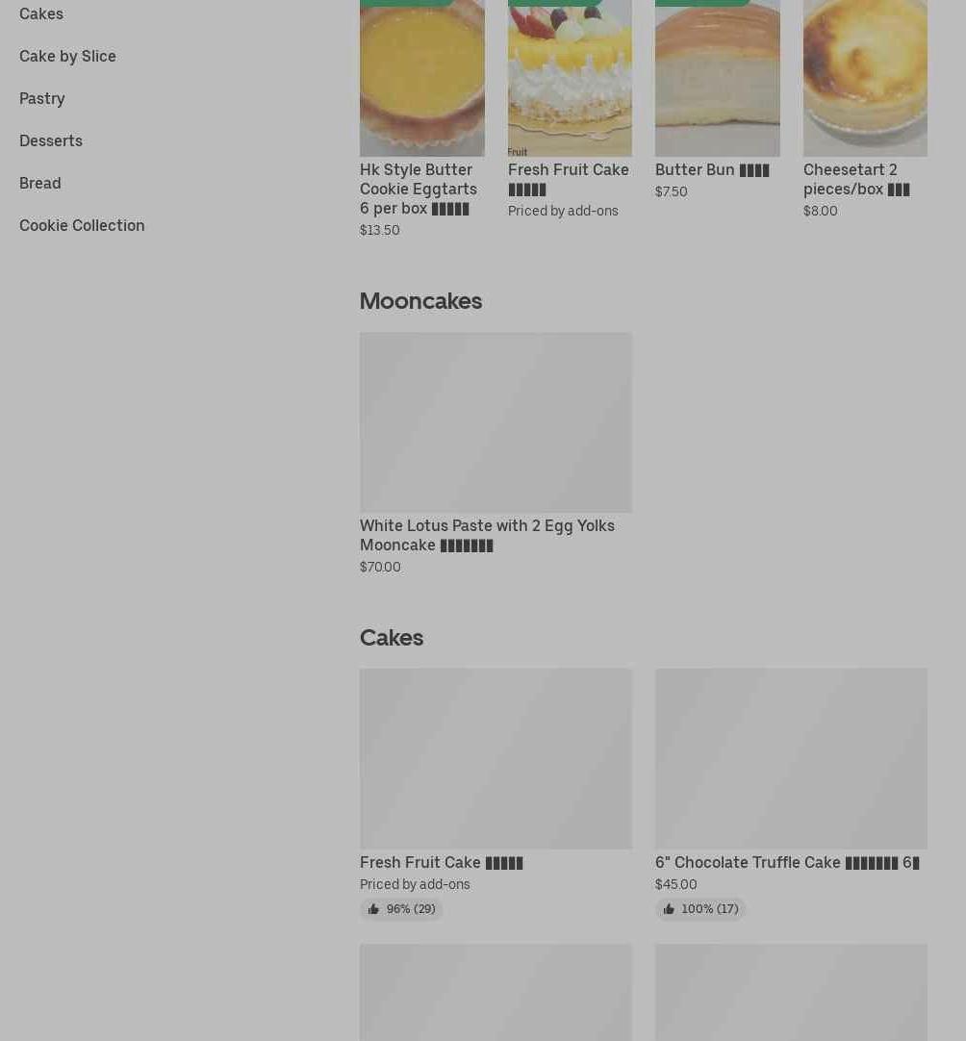The height and width of the screenshot is (1041, 966).
Task: Click Fresh Fruit Cake title under Cakes
Action: click(442, 862)
